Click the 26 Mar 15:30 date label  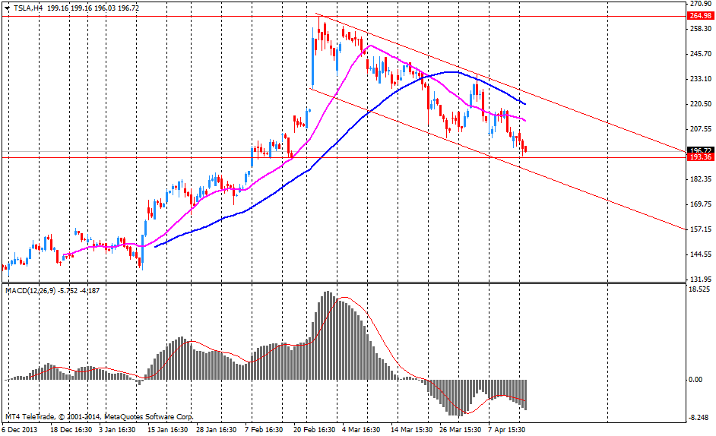point(461,430)
